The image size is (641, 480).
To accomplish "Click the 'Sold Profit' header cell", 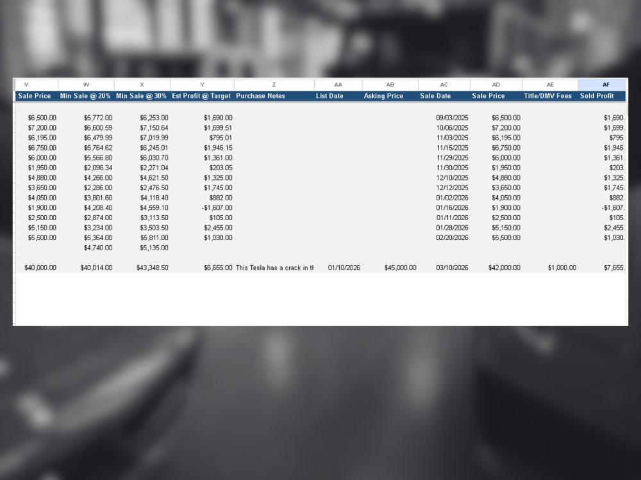I will coord(602,96).
